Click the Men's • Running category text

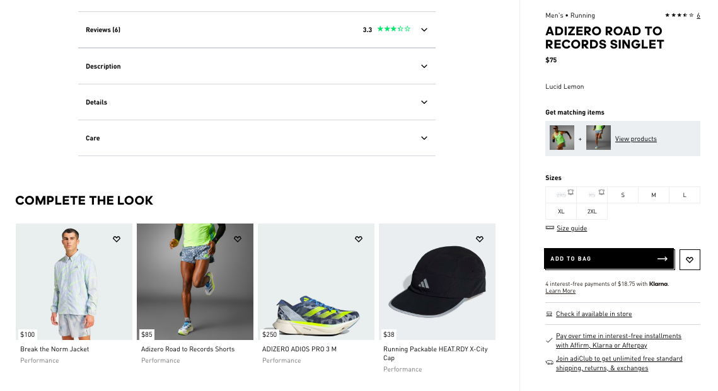click(570, 16)
